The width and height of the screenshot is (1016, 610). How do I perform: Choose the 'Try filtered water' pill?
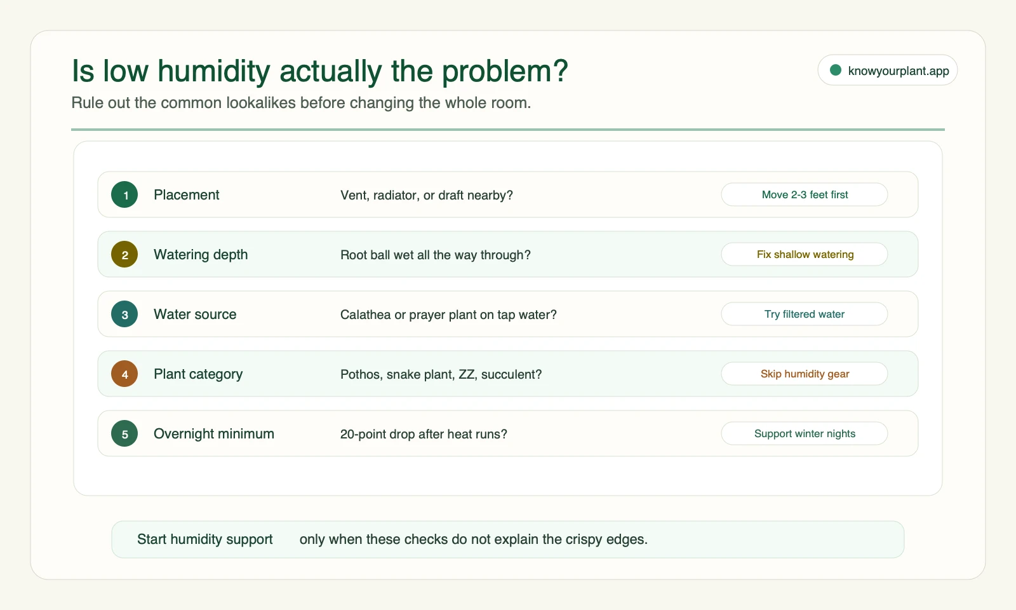[x=805, y=314]
